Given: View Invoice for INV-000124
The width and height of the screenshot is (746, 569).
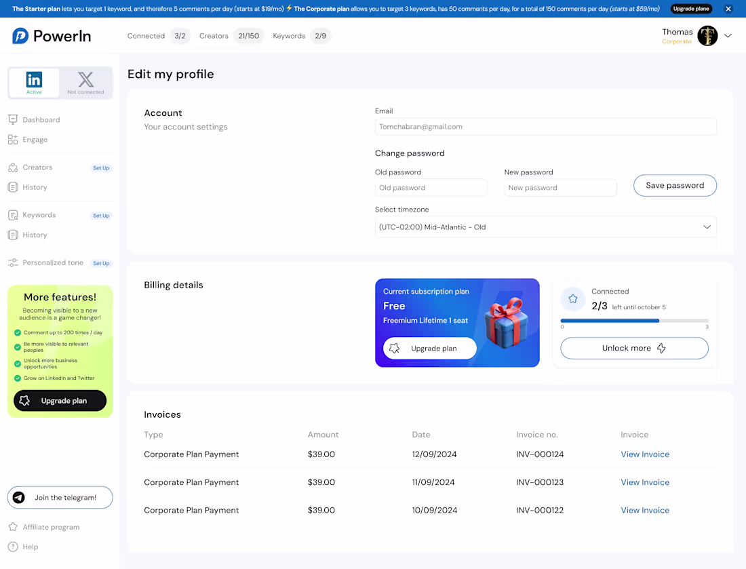Looking at the screenshot, I should tap(645, 454).
